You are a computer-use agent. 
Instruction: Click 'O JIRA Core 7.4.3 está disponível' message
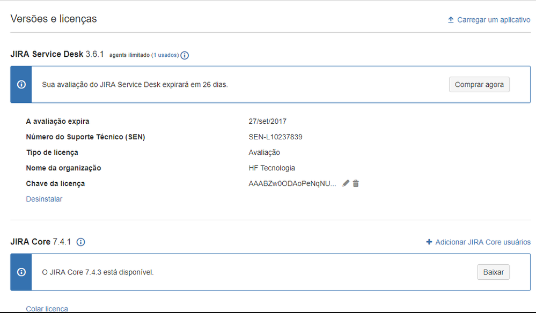click(x=98, y=272)
